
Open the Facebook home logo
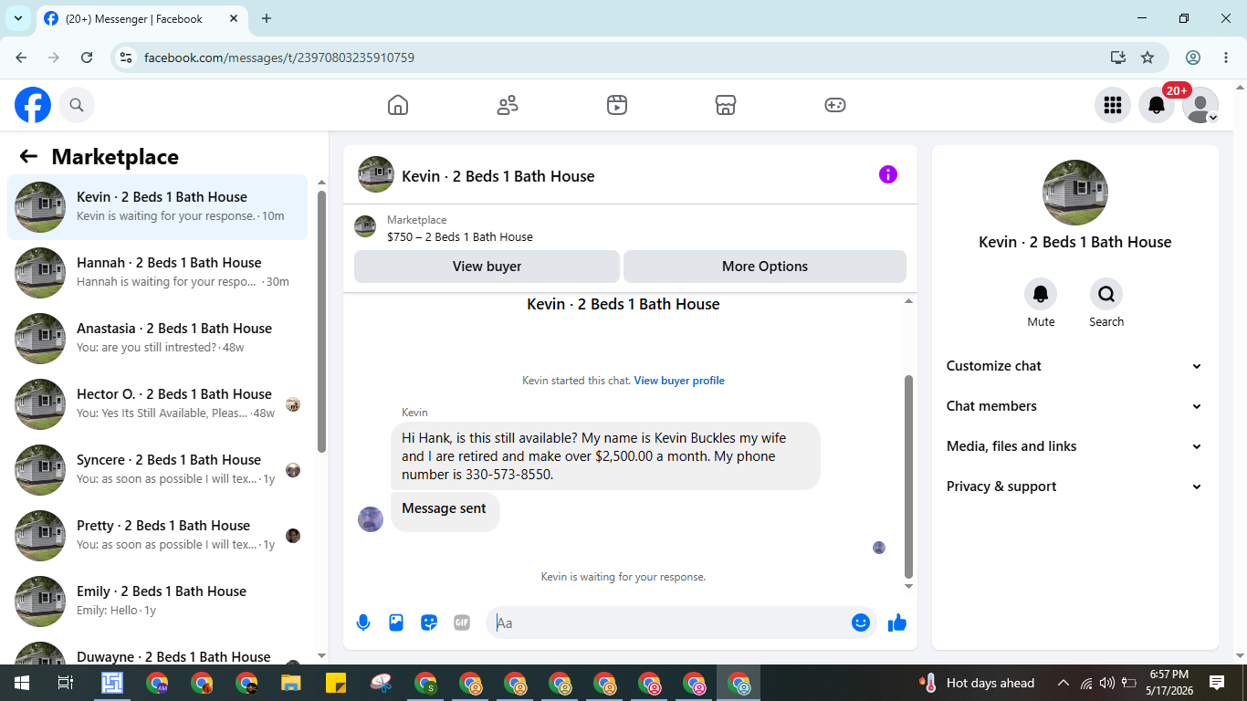[33, 105]
